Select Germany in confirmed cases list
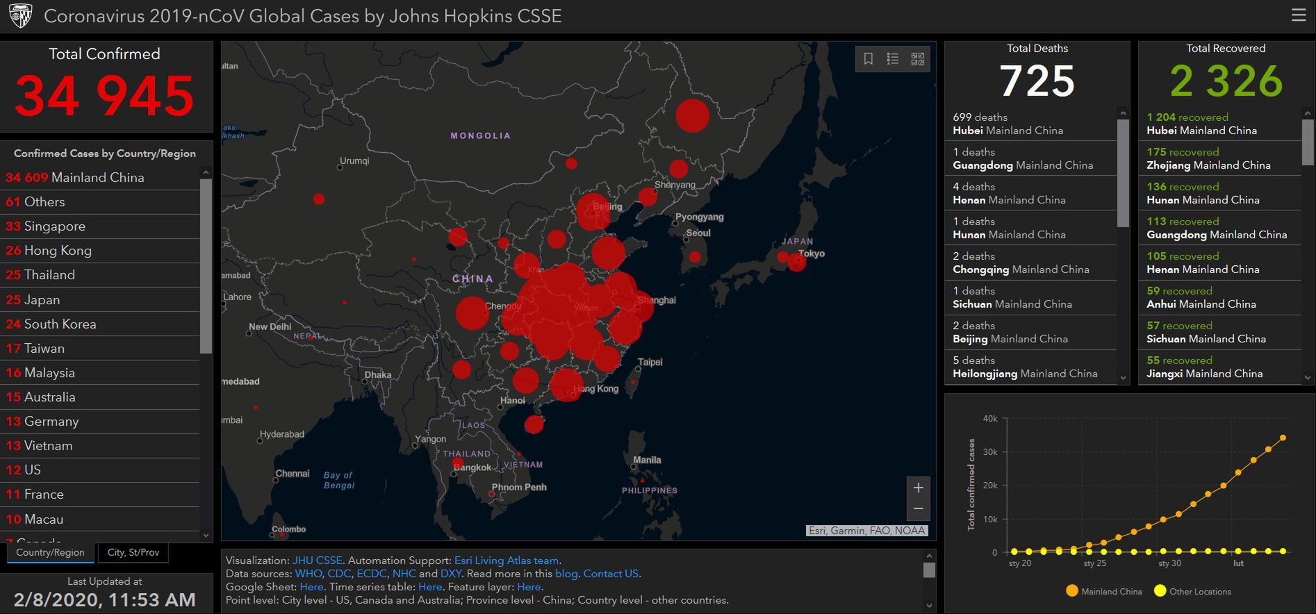 point(100,422)
